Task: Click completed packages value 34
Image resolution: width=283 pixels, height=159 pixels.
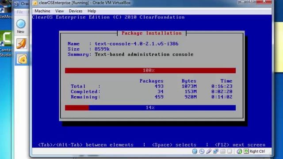Action: (x=161, y=91)
